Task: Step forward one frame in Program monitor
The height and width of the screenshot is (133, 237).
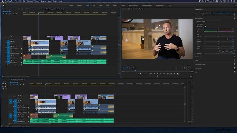Action: (161, 74)
